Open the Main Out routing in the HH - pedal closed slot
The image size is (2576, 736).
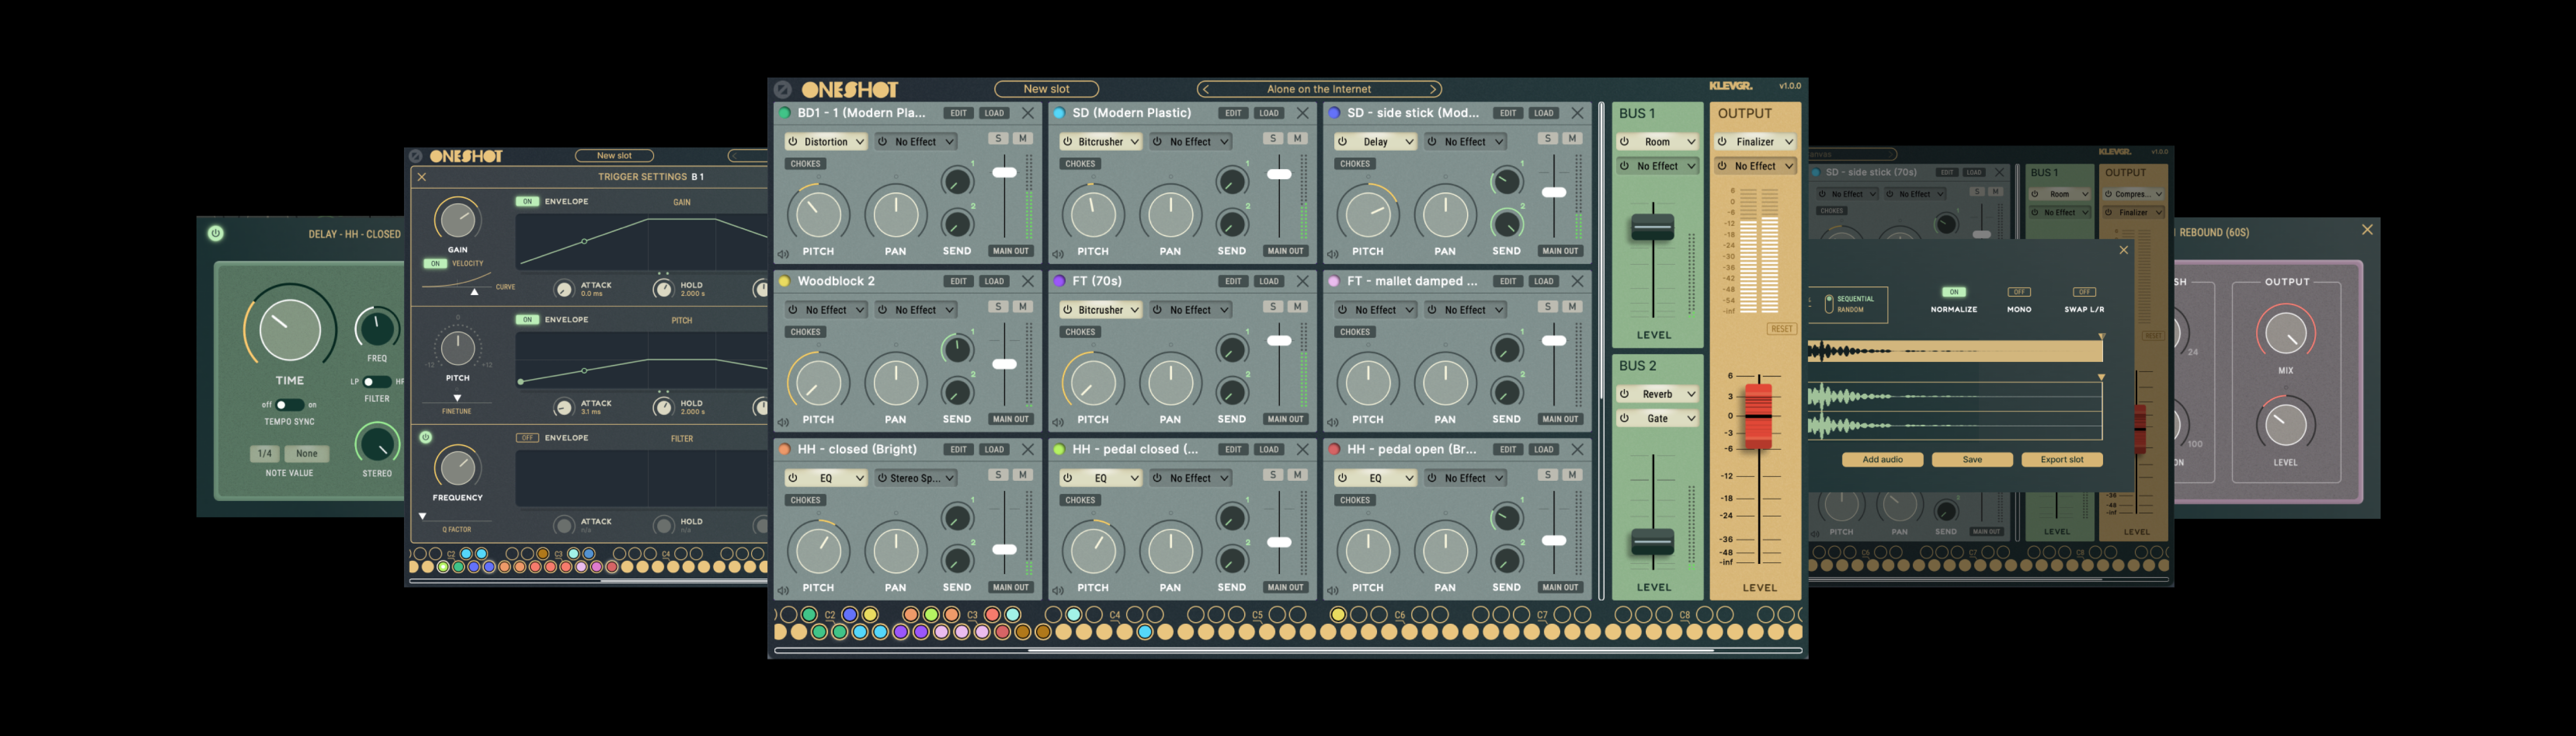(x=1285, y=587)
